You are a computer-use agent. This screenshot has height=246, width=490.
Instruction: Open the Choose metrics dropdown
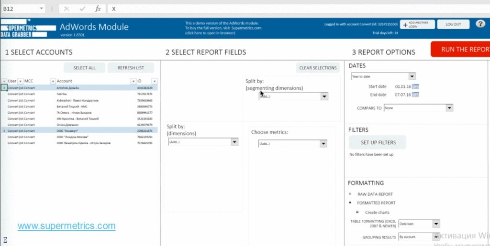pyautogui.click(x=323, y=144)
